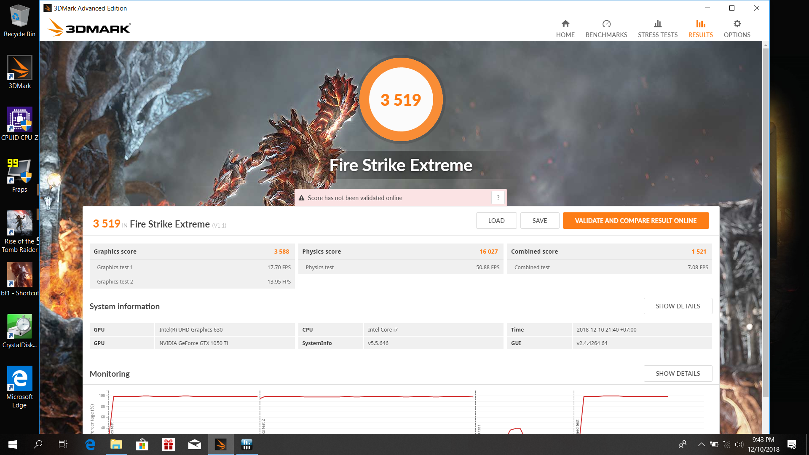Show details for System information

tap(678, 306)
